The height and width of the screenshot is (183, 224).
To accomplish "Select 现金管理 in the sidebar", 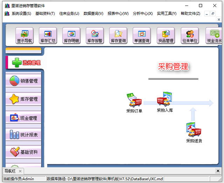I will (23, 118).
